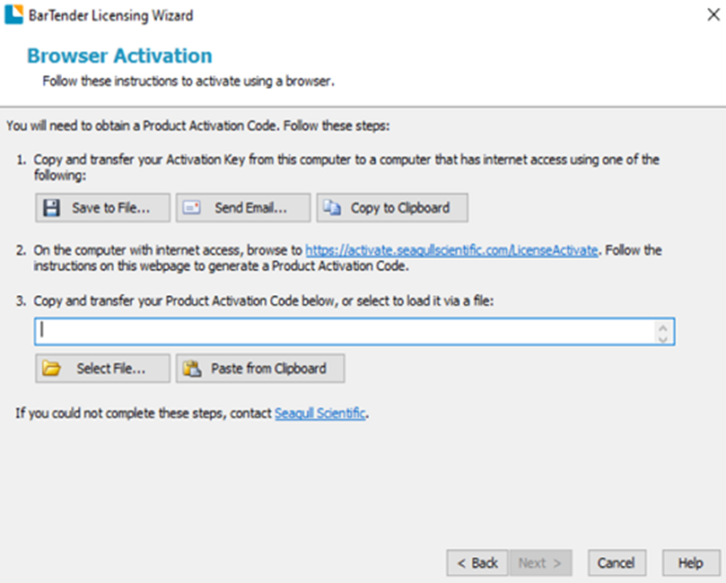The image size is (726, 583).
Task: Click the envelope icon on Send Email
Action: coord(191,208)
